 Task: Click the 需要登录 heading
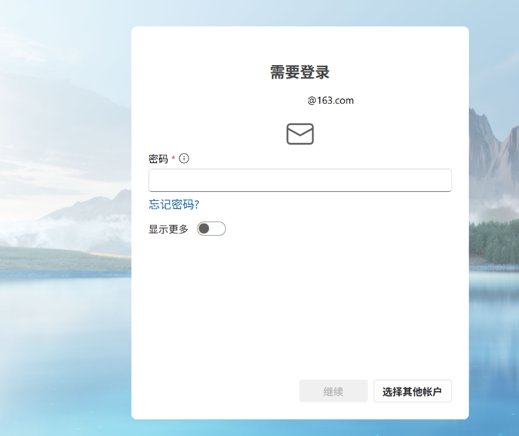[x=300, y=72]
